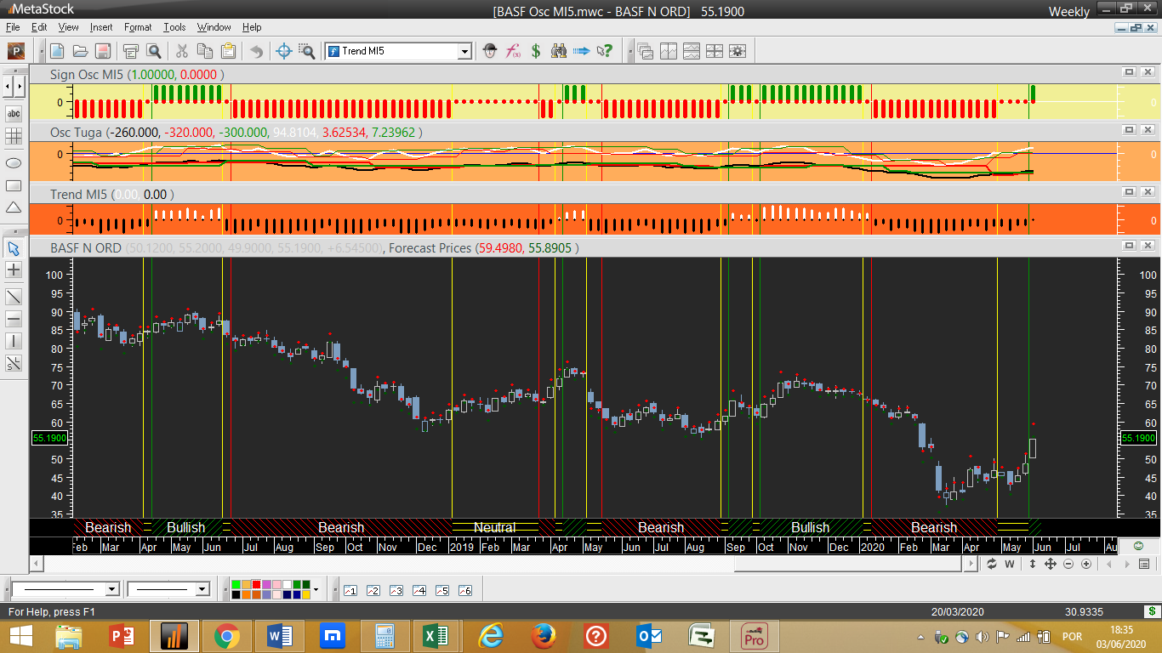Screen dimensions: 1162x653
Task: Open the Format menu
Action: [138, 27]
